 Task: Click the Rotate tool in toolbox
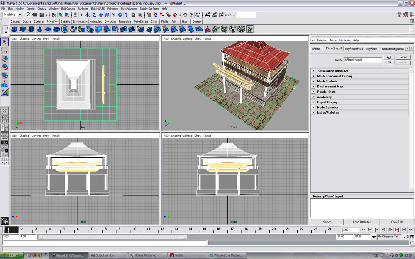5,67
